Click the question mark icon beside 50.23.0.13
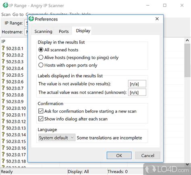 pos(3,128)
